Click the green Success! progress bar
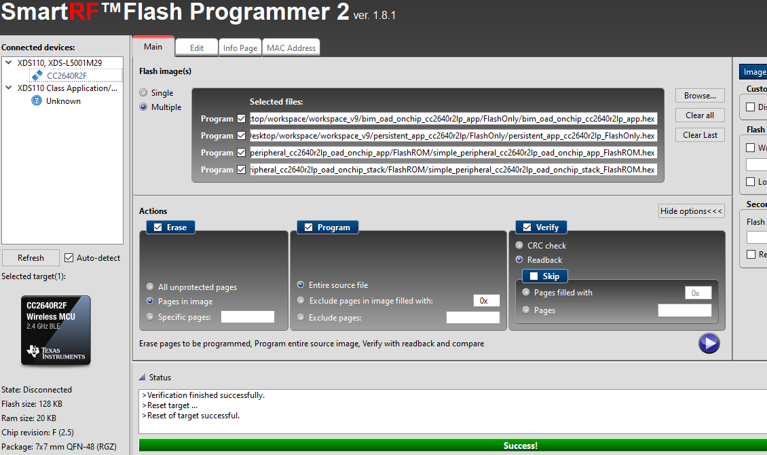This screenshot has height=455, width=767. click(453, 445)
